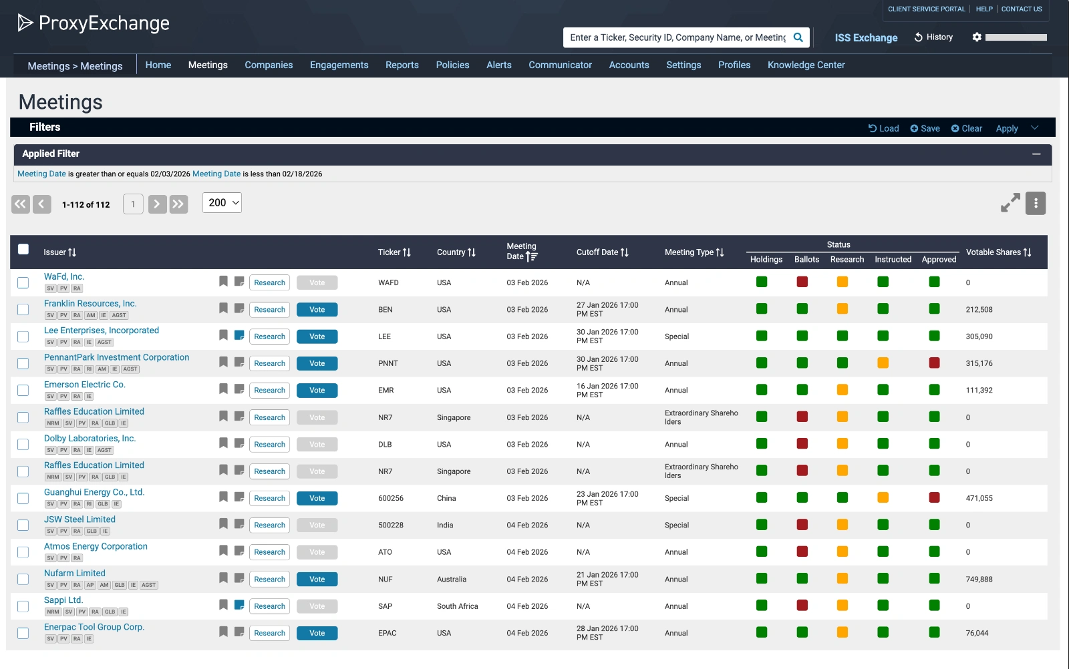This screenshot has width=1069, height=669.
Task: Click the ProxyExchange logo
Action: [x=94, y=23]
